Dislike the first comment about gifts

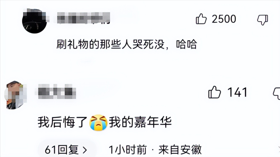pos(262,20)
